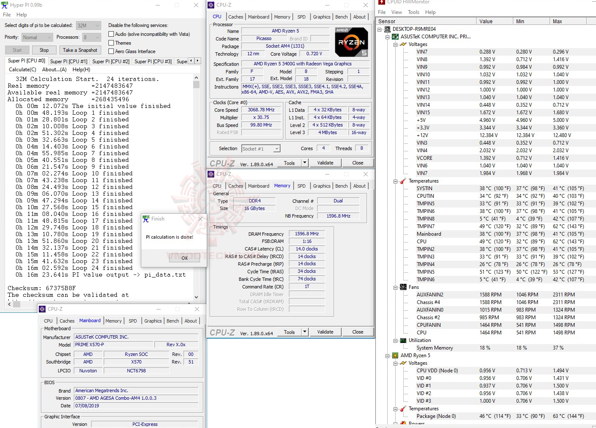
Task: Open Tools dropdown arrow in CPU-Z CPU window
Action: point(305,163)
